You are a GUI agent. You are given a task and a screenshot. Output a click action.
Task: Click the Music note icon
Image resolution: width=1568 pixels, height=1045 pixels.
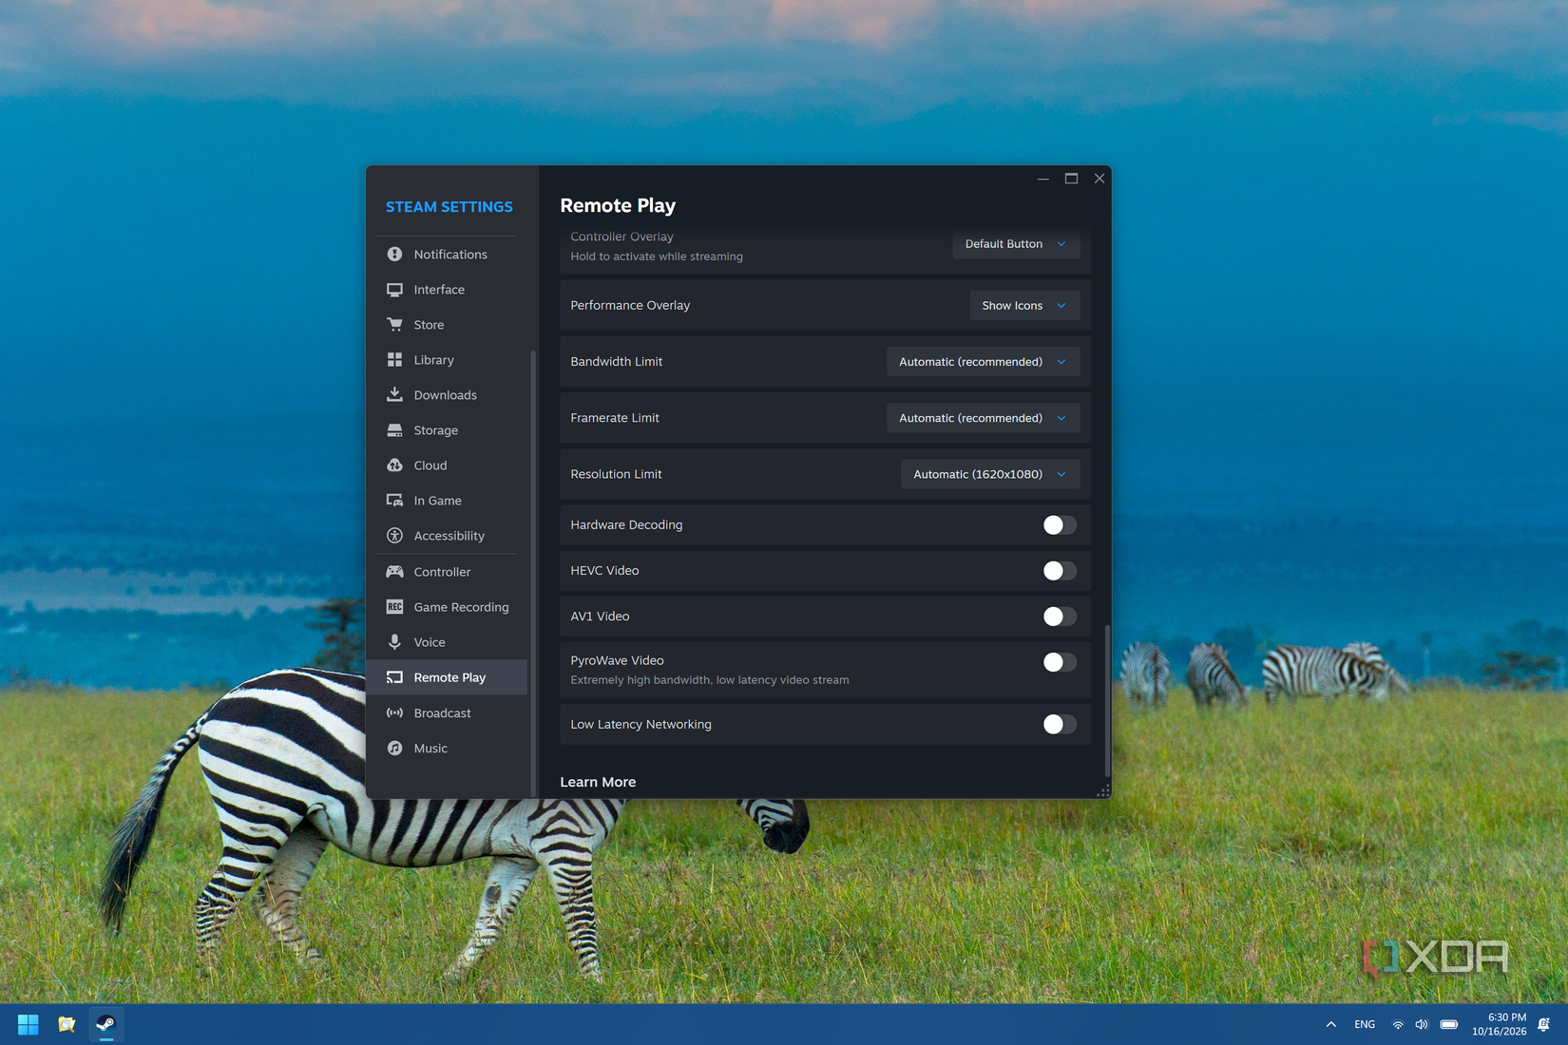pos(394,749)
